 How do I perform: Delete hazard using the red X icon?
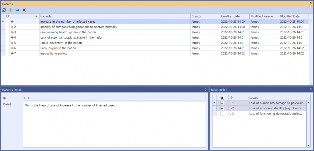coord(24,10)
